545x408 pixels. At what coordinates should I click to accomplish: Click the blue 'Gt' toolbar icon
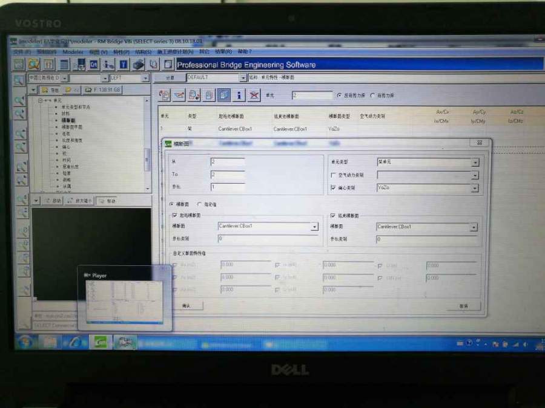(93, 65)
